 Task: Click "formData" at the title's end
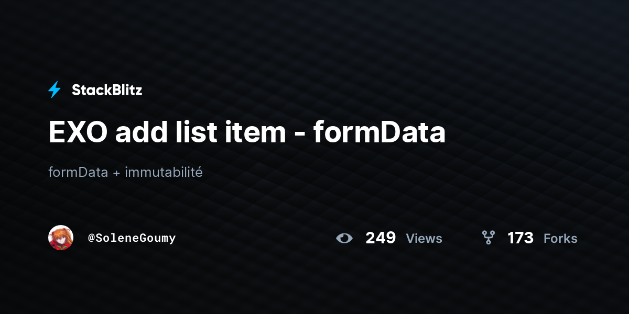379,133
